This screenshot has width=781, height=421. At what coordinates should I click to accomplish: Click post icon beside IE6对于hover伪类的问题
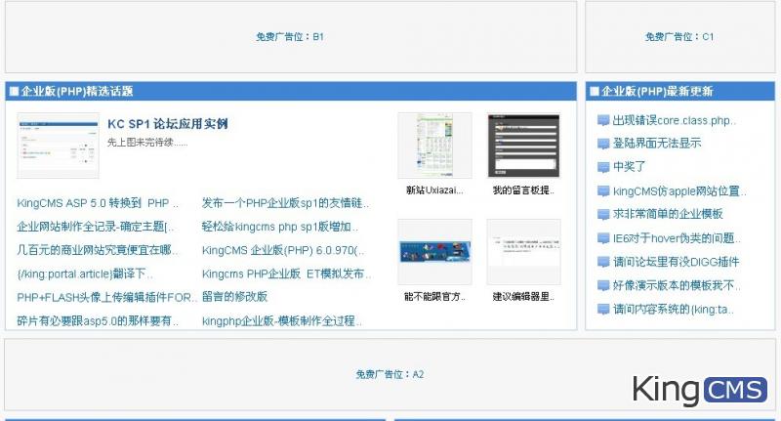(603, 238)
